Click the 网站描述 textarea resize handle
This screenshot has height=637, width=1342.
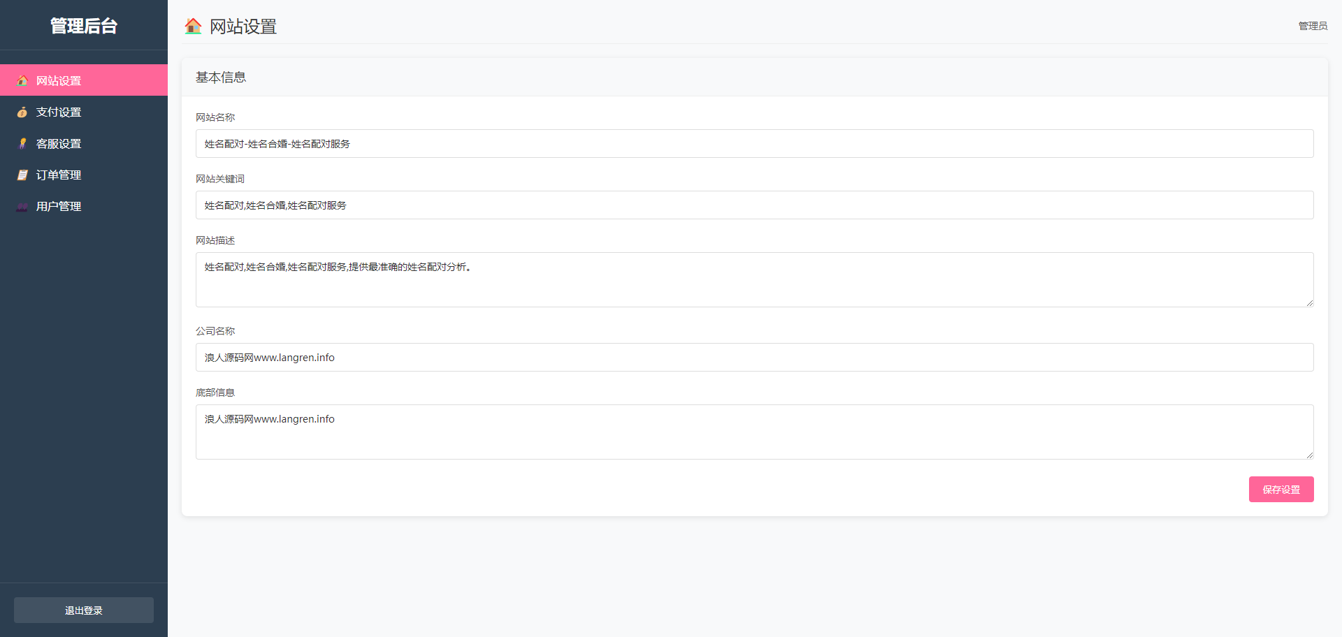pos(1309,302)
